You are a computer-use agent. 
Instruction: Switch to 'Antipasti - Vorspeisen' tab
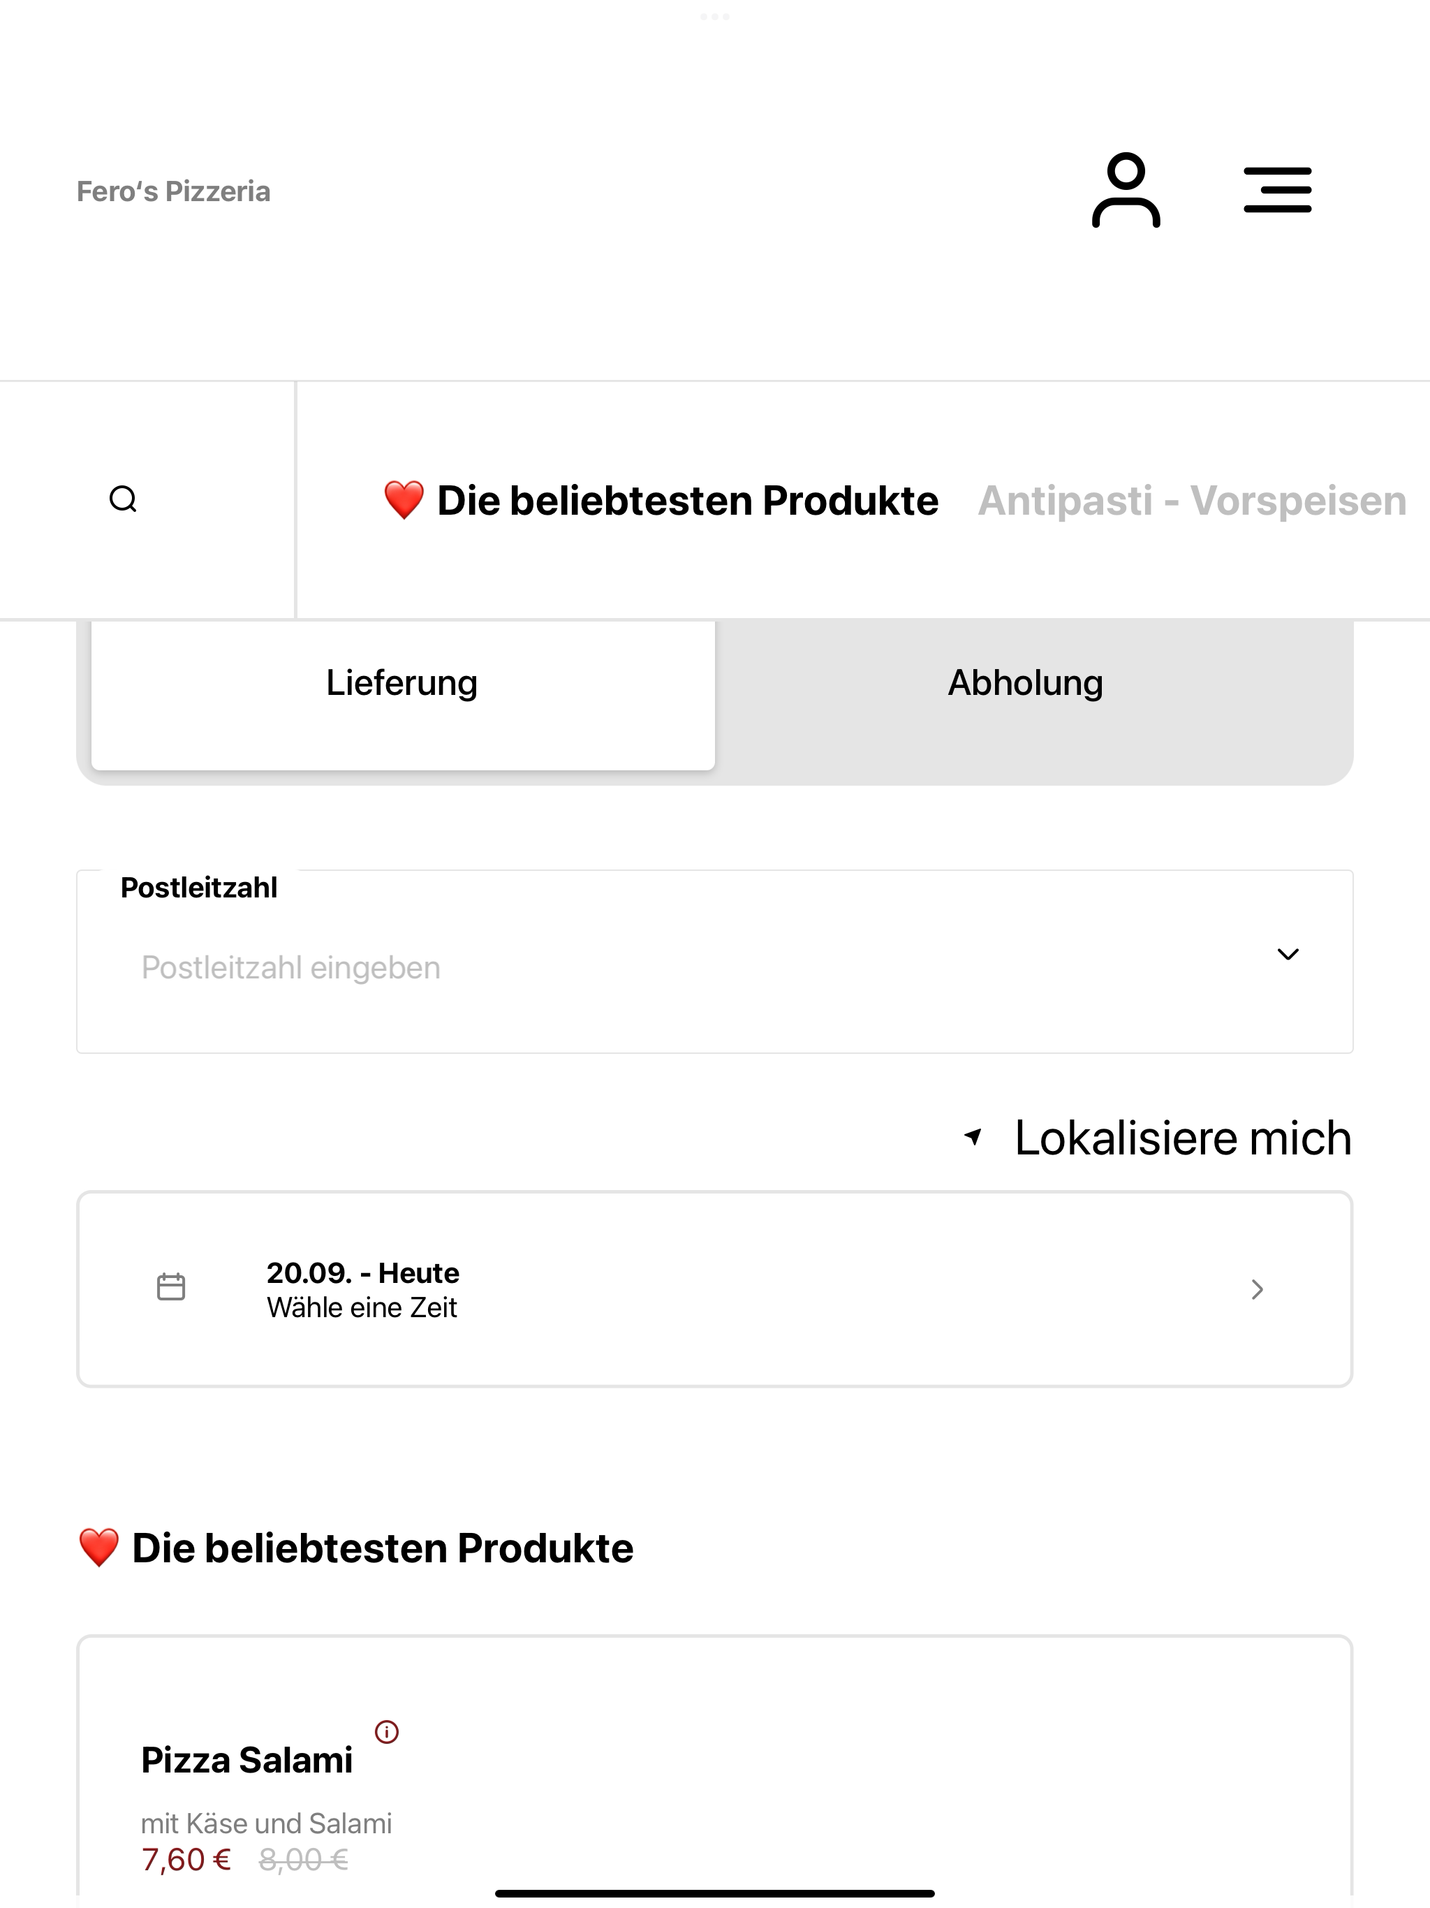pyautogui.click(x=1192, y=500)
